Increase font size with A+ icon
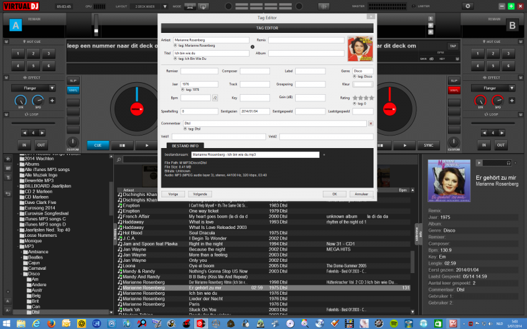Viewport: 527px width, 329px height. (x=8, y=311)
